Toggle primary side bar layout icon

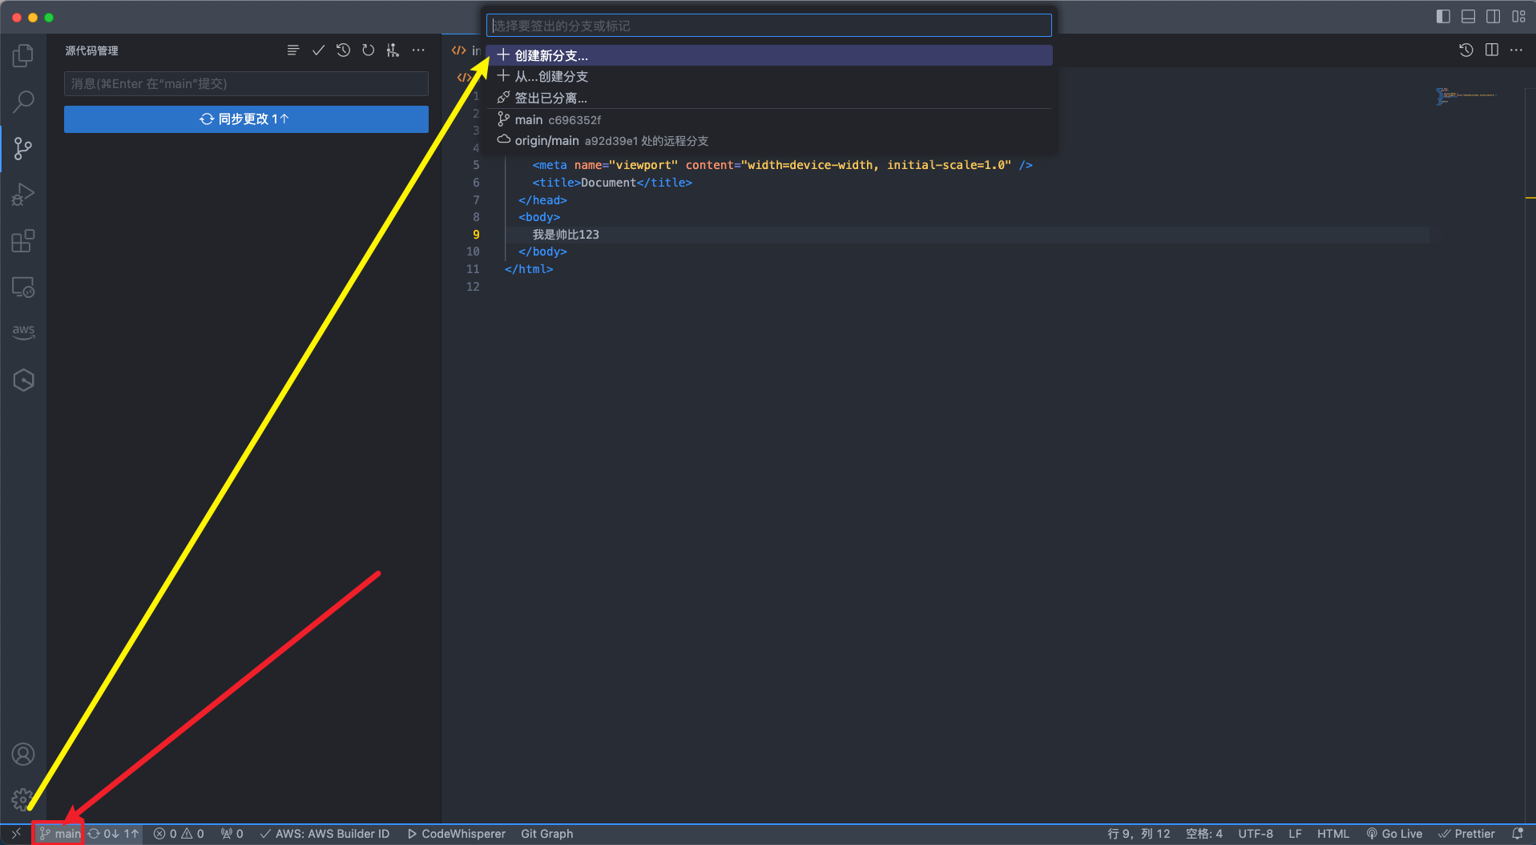point(1443,17)
